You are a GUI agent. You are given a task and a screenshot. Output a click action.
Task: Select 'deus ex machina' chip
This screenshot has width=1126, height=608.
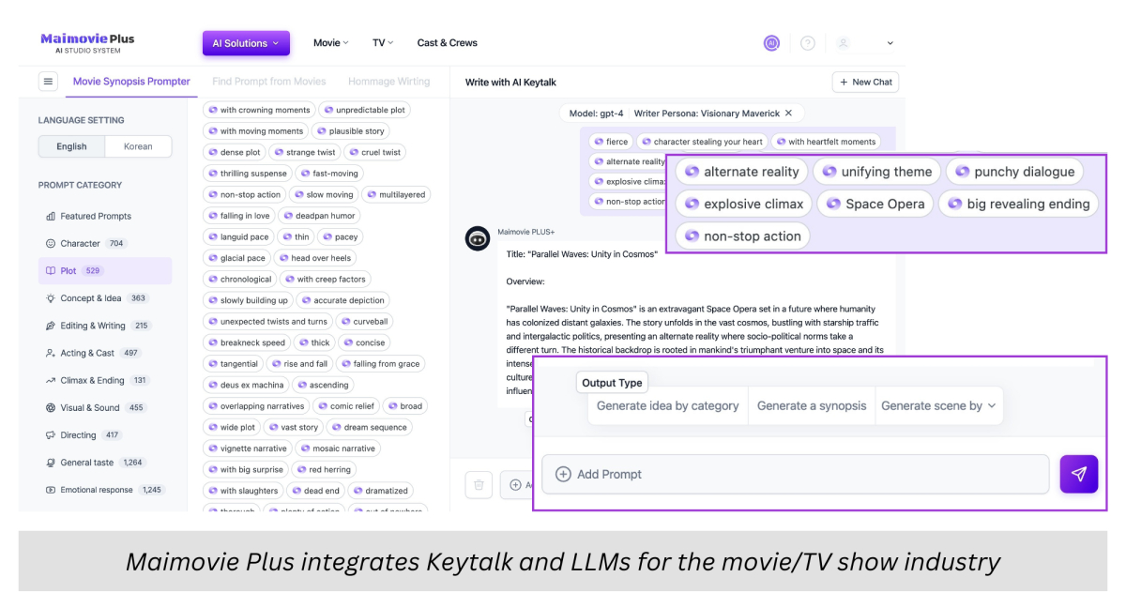click(x=246, y=385)
